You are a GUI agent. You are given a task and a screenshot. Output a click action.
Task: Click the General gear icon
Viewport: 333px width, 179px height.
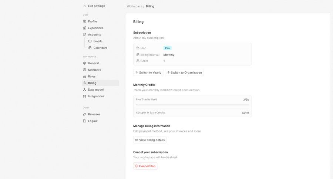pyautogui.click(x=84, y=63)
